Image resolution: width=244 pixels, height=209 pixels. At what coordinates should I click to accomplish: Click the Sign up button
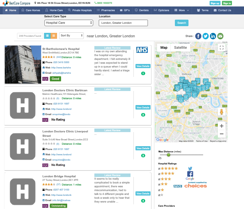pos(215,3)
